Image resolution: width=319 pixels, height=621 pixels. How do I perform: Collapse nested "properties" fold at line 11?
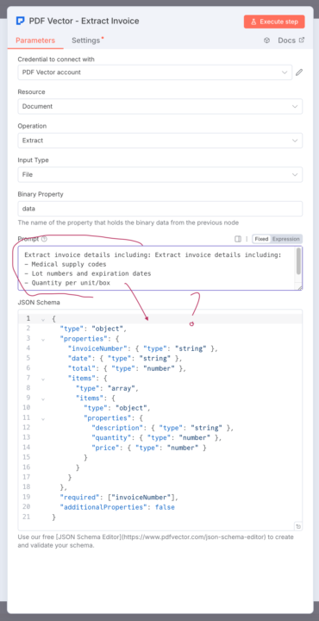pyautogui.click(x=43, y=418)
